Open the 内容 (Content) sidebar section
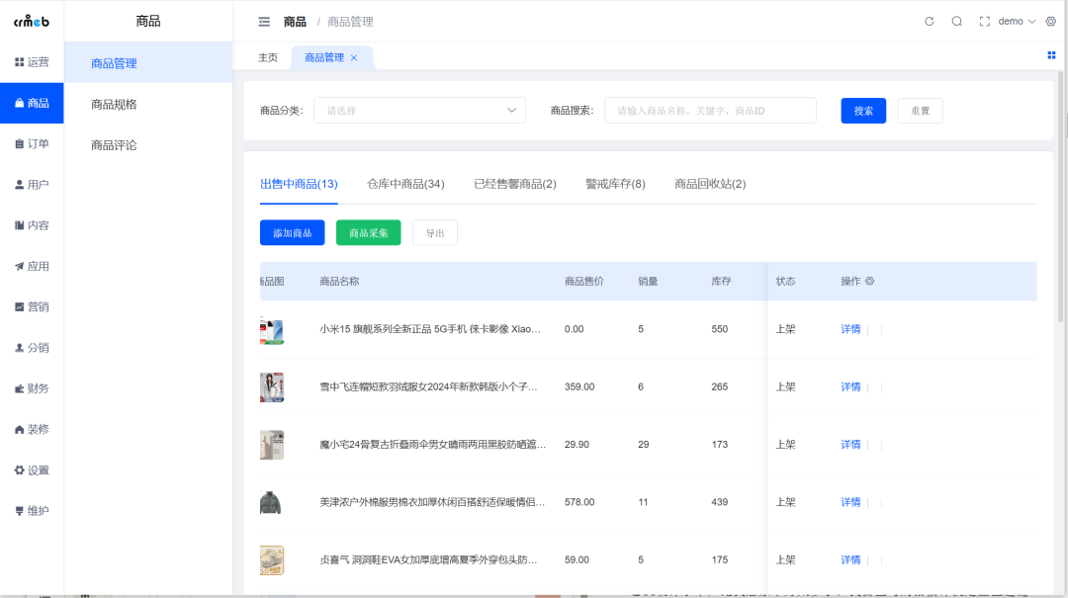 click(32, 224)
